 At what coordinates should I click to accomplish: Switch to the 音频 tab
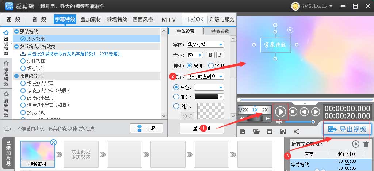39,20
